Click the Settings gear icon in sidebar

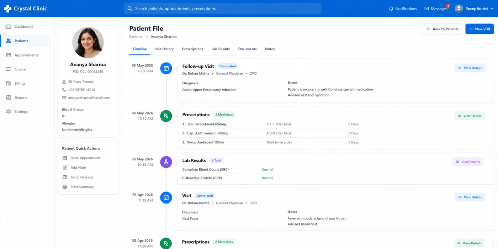point(9,112)
